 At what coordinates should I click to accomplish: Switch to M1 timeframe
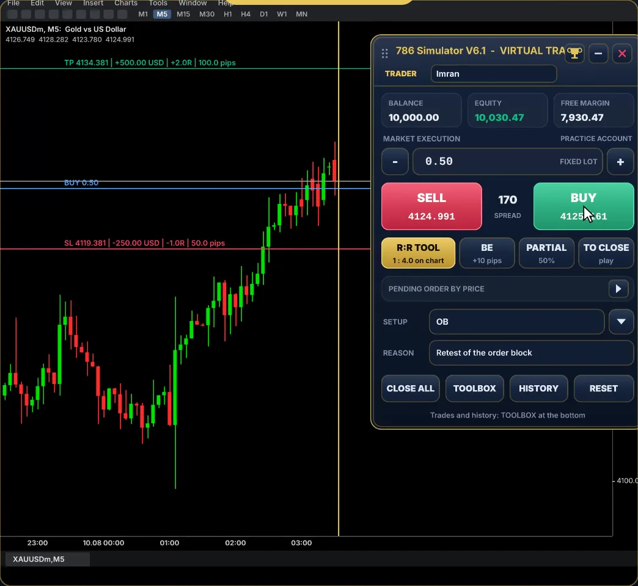tap(143, 14)
